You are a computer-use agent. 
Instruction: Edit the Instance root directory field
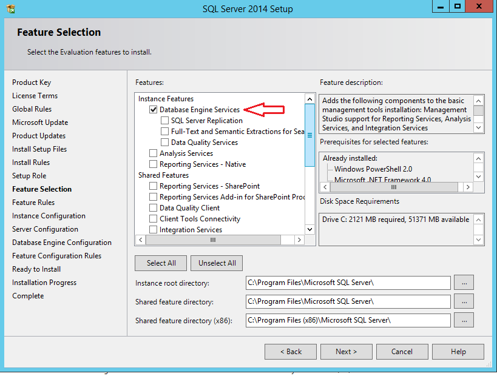[x=348, y=283]
